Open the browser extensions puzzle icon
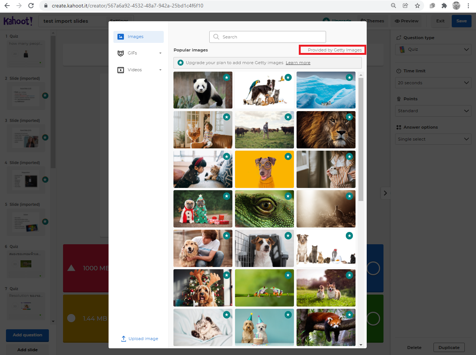Viewport: 476px width, 355px height. coord(444,6)
